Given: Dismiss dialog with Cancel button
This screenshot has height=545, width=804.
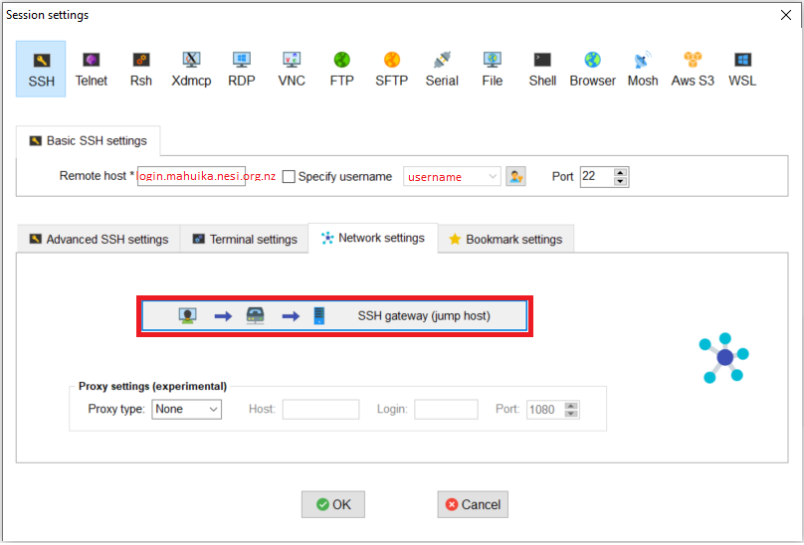Looking at the screenshot, I should coord(473,504).
